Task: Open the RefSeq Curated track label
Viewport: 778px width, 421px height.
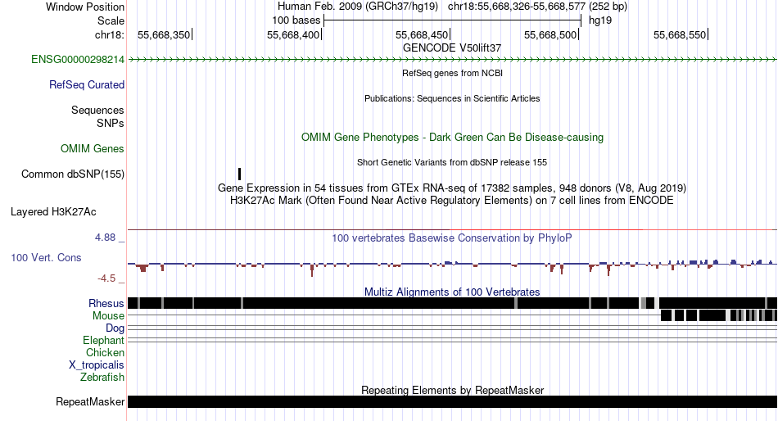Action: 86,85
